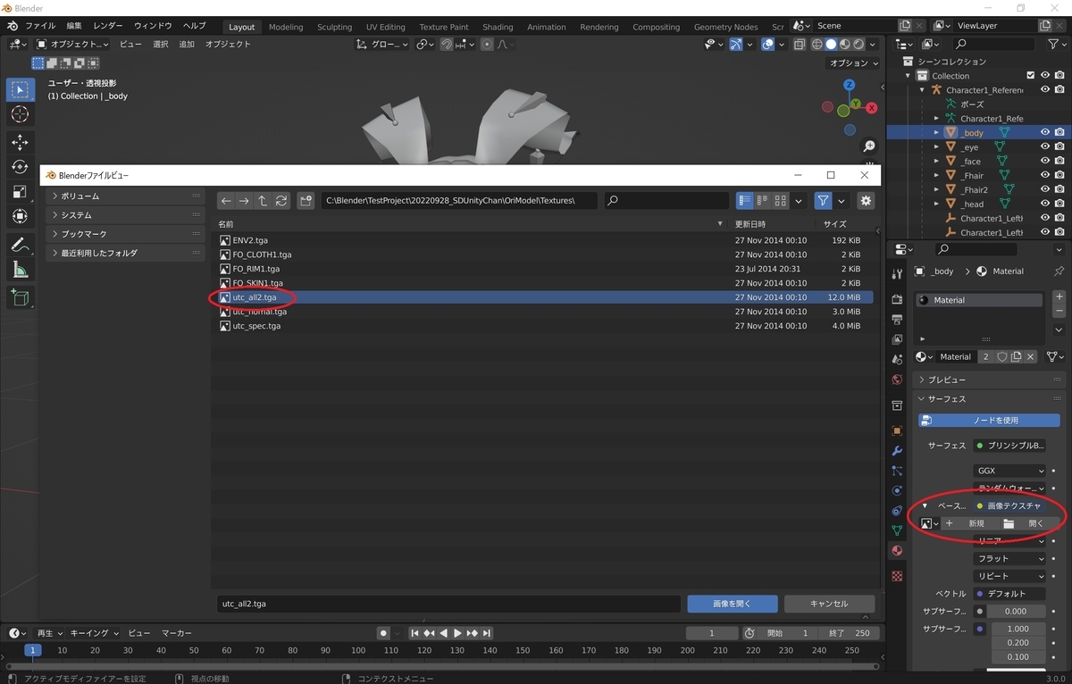Disable _head in renders via camera icon
The height and width of the screenshot is (684, 1072).
[1059, 204]
